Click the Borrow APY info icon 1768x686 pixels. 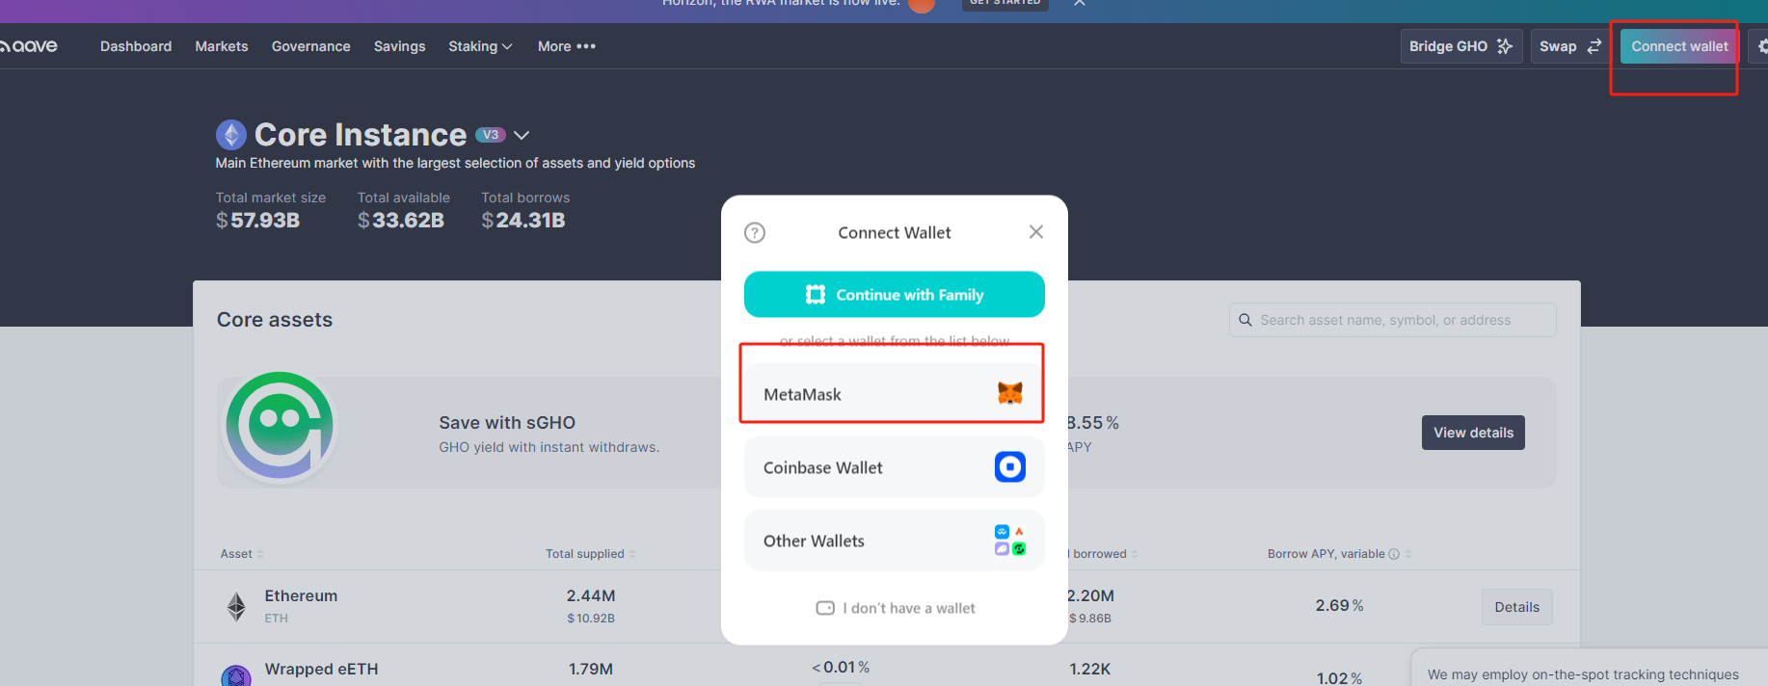tap(1394, 554)
